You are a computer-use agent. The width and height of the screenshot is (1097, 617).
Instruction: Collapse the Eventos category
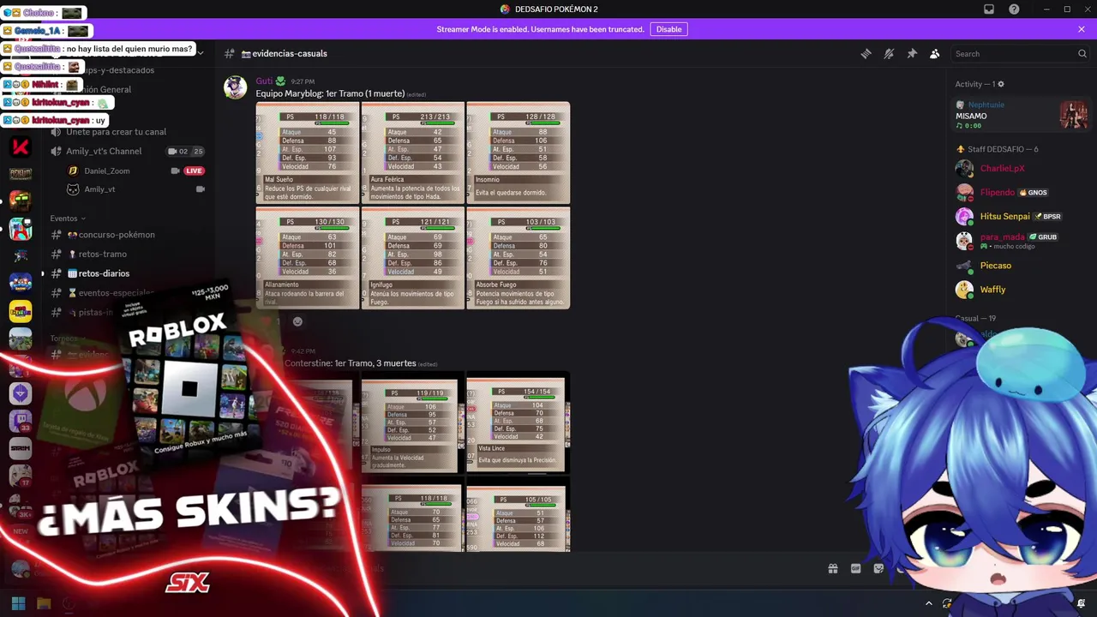click(x=68, y=219)
